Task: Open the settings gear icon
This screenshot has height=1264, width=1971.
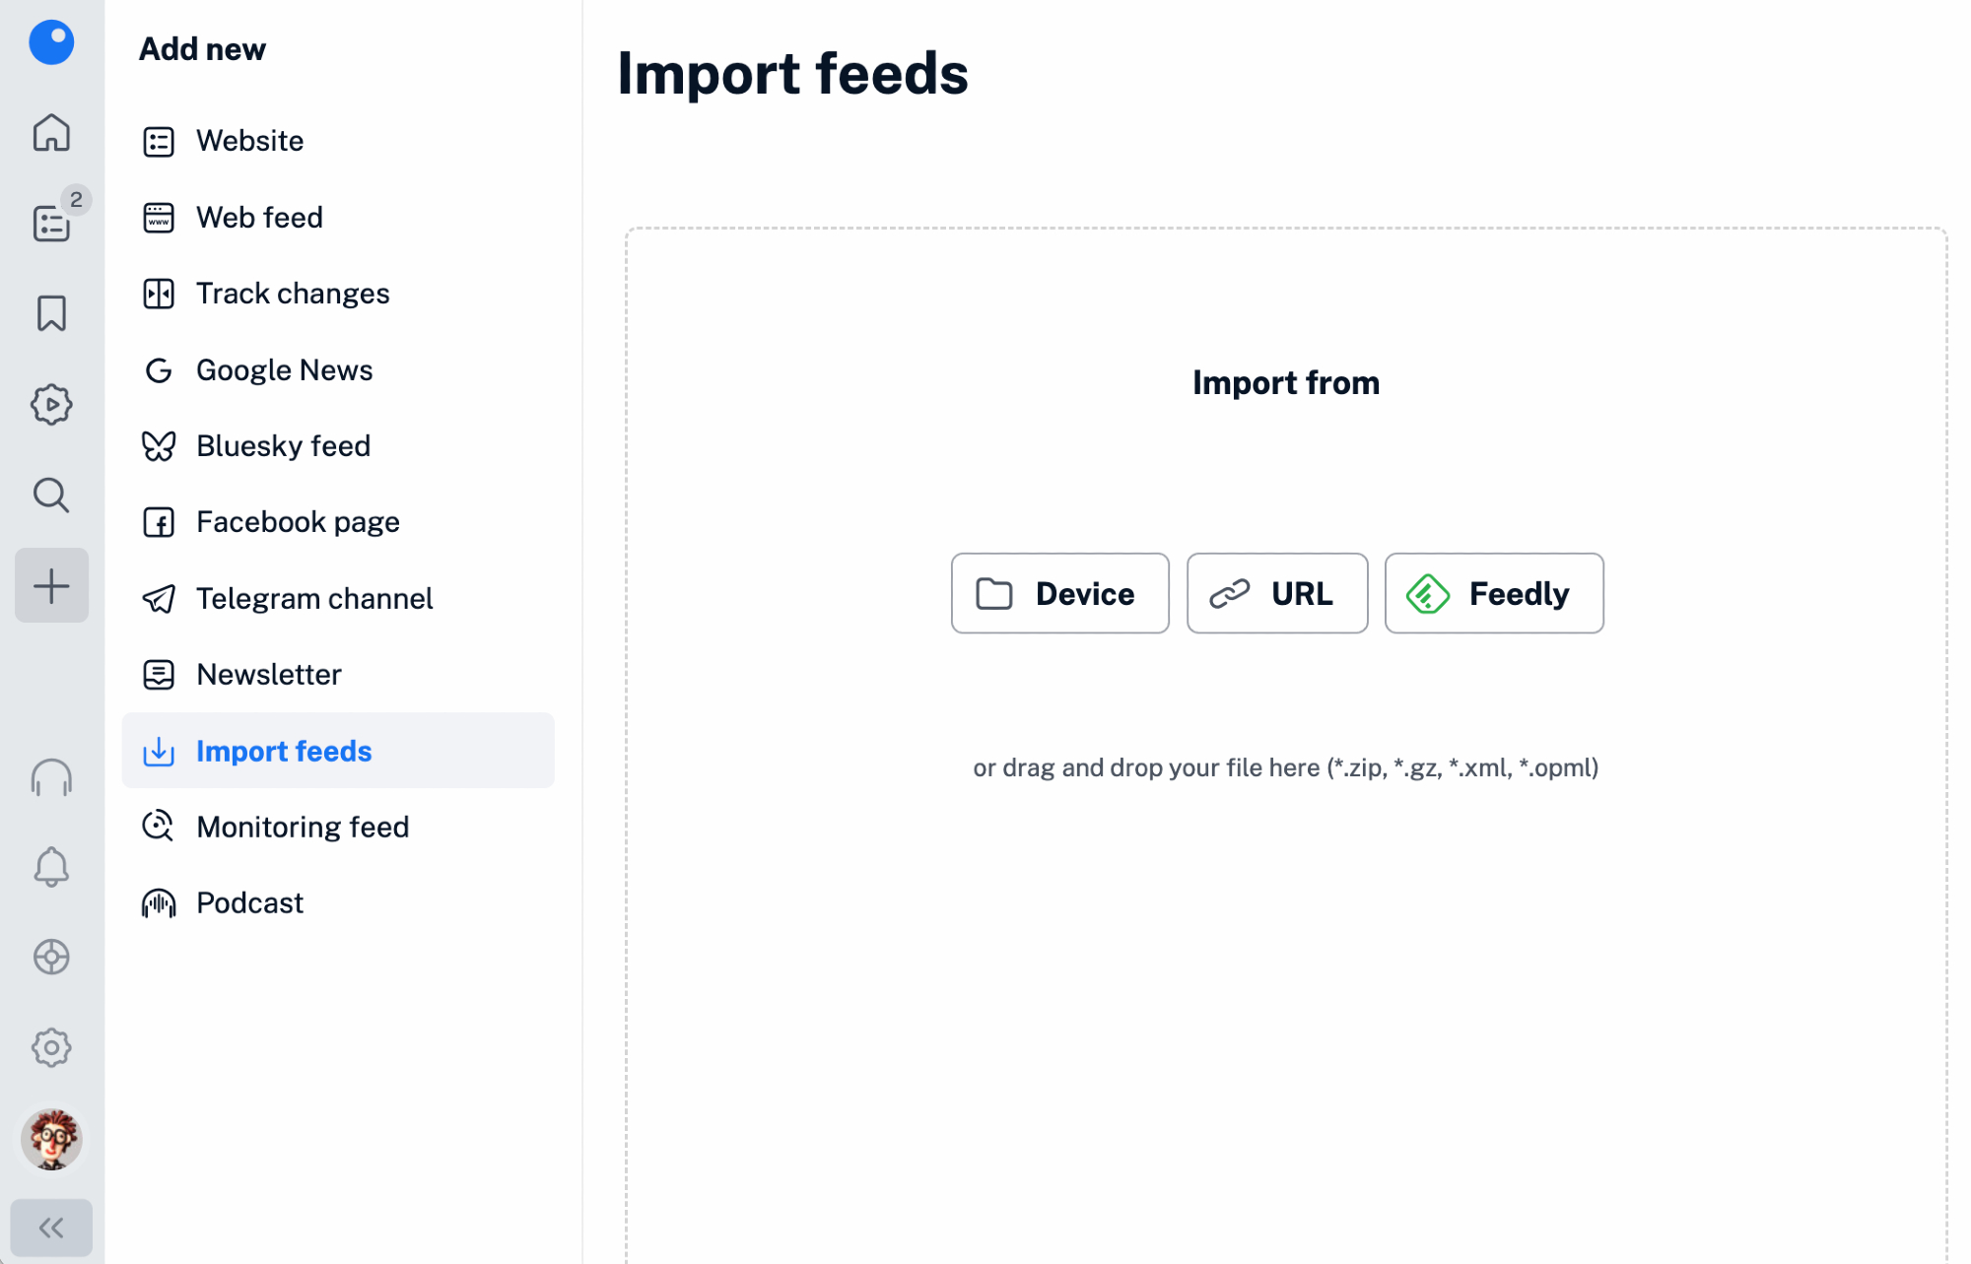Action: tap(51, 1047)
